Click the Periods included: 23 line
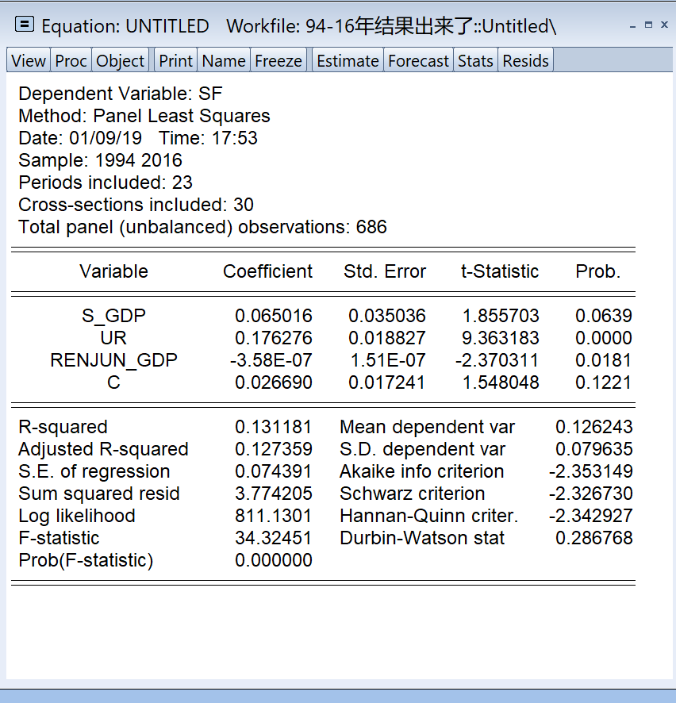The image size is (676, 703). click(x=106, y=182)
